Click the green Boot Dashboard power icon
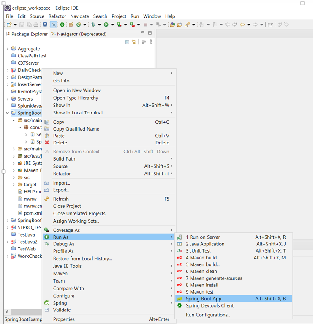313x324 pixels. [x=62, y=25]
